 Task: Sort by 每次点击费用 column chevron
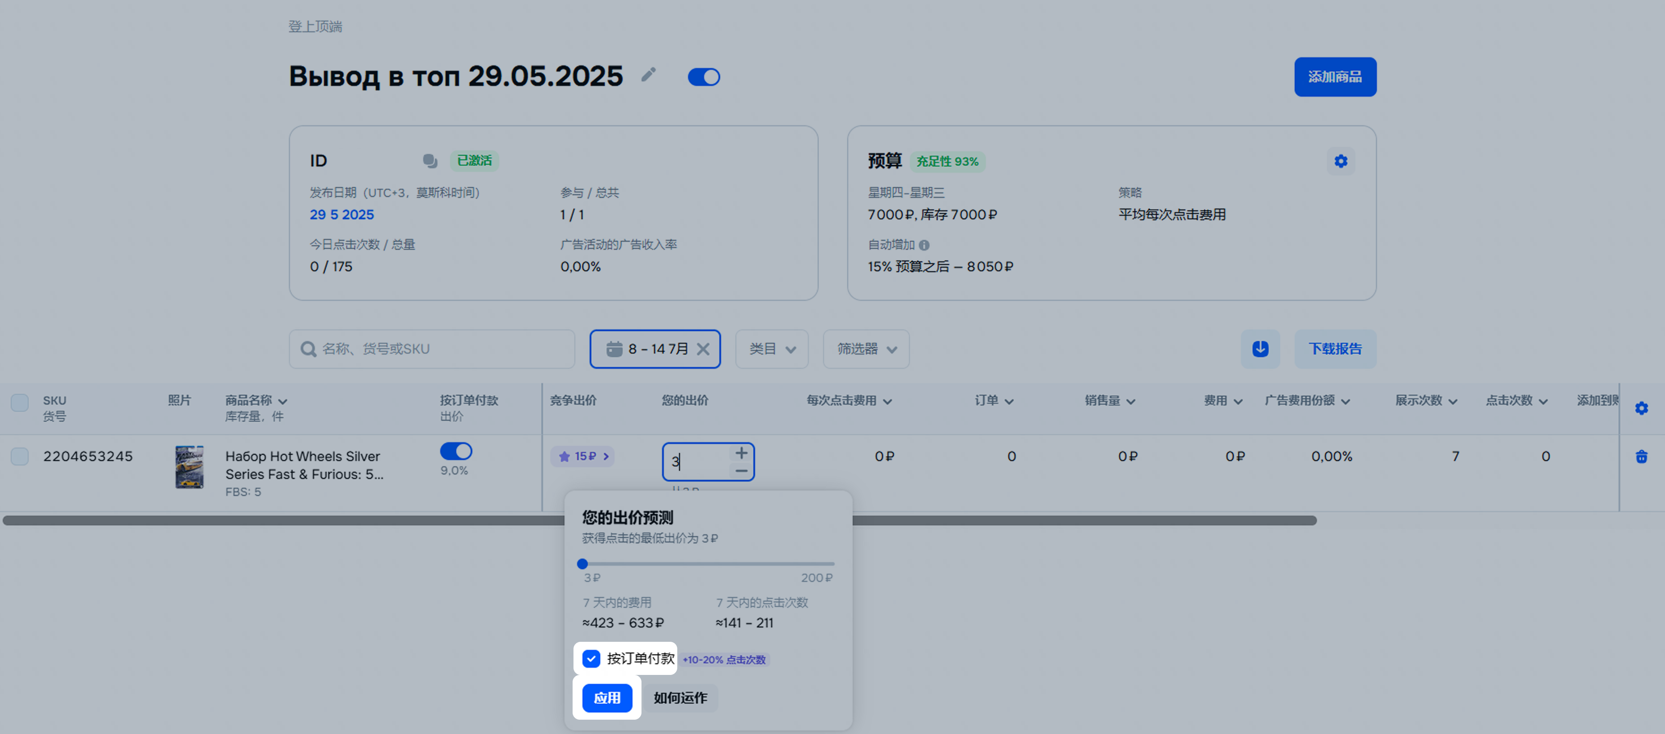coord(888,401)
